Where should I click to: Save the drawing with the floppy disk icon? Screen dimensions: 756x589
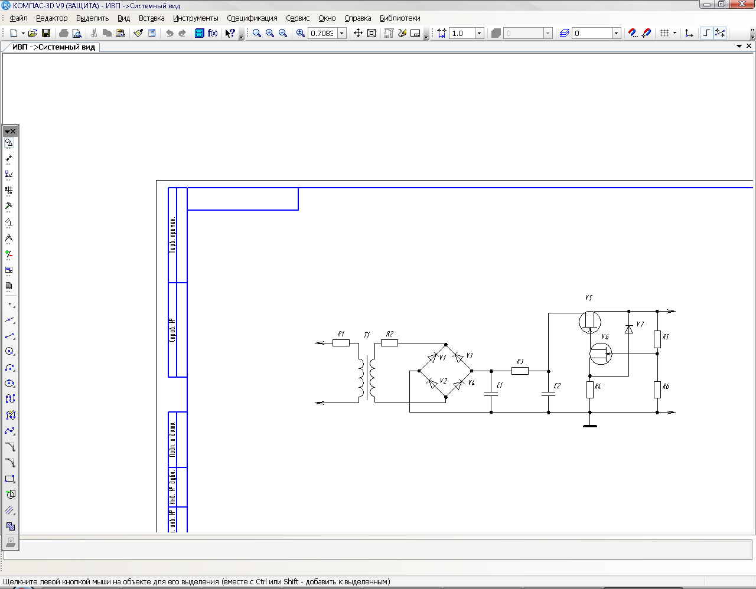point(46,33)
